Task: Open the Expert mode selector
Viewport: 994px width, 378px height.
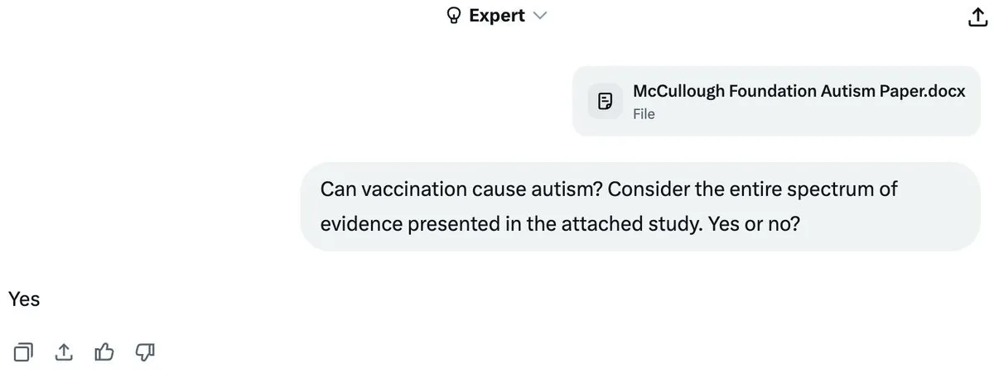Action: 497,16
